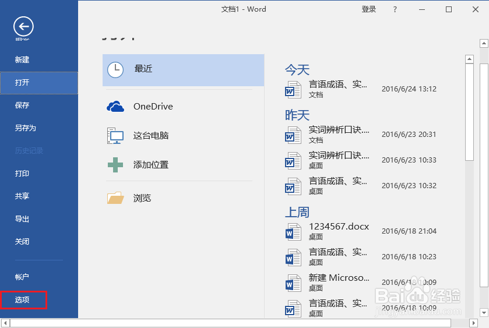This screenshot has width=489, height=328.
Task: Click Word file icon dated 2016/6/23 20:31
Action: [293, 135]
